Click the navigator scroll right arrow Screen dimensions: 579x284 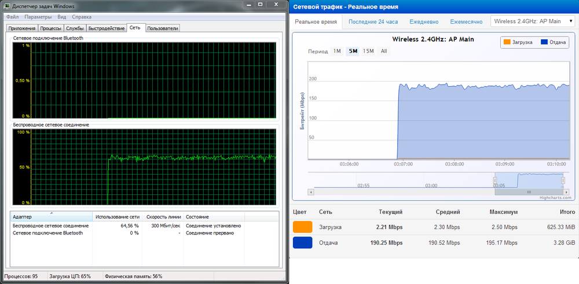(567, 192)
